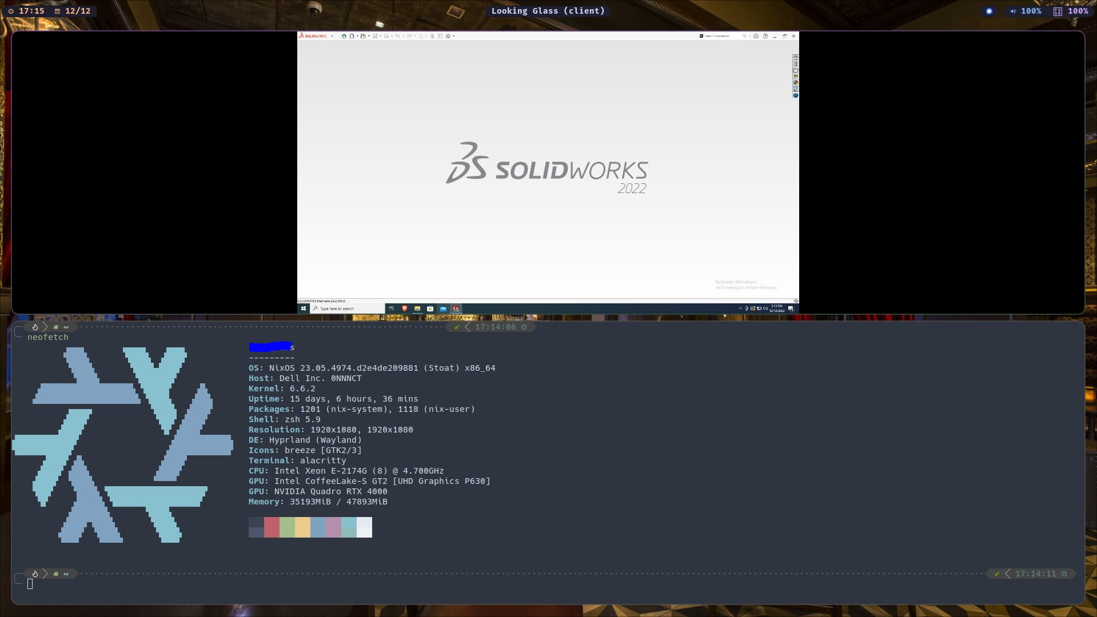Viewport: 1097px width, 617px height.
Task: Click the terminal cursor at the prompt
Action: coord(30,584)
